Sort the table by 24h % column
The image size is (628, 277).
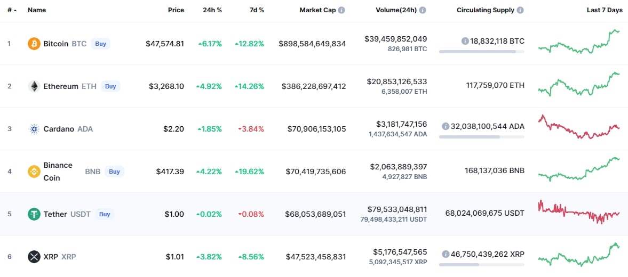tap(212, 10)
